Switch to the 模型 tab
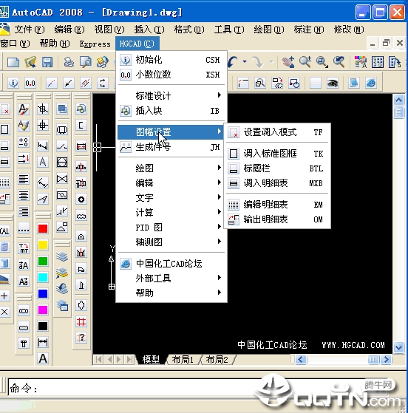This screenshot has height=413, width=408. 151,359
